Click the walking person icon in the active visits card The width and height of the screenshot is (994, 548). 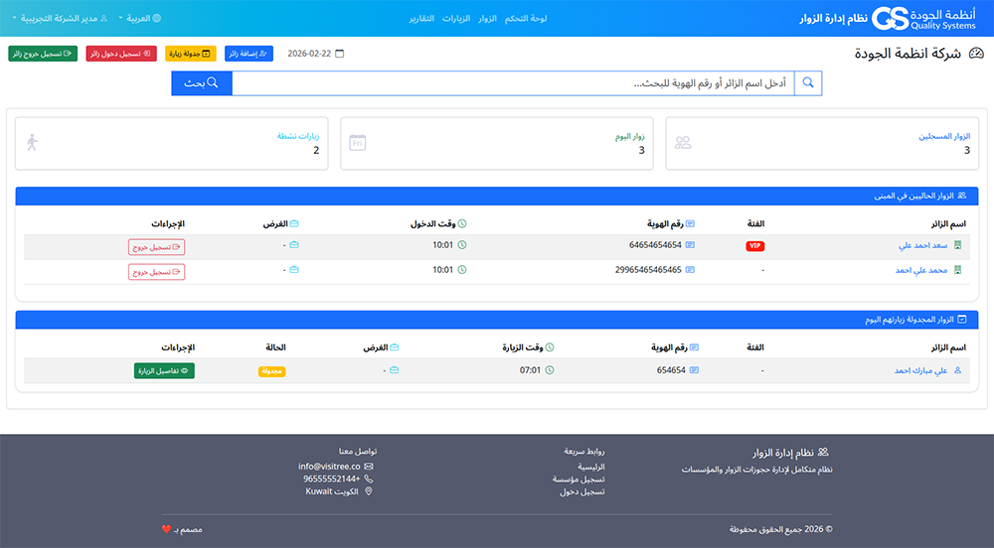click(x=32, y=143)
